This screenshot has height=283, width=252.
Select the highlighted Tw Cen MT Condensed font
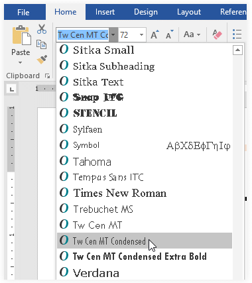coord(145,241)
